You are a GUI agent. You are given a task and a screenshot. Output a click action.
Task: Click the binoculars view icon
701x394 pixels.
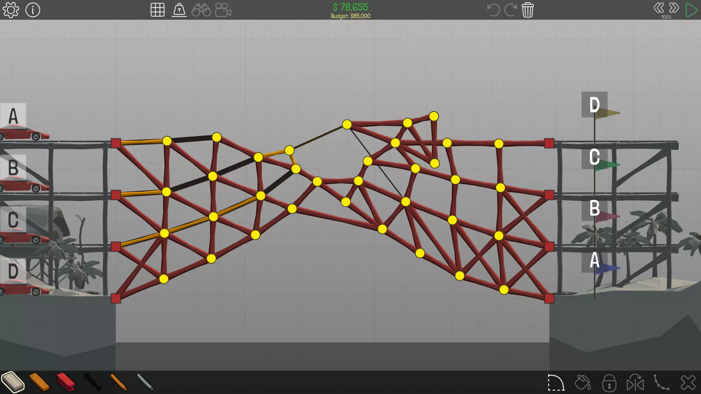(201, 10)
